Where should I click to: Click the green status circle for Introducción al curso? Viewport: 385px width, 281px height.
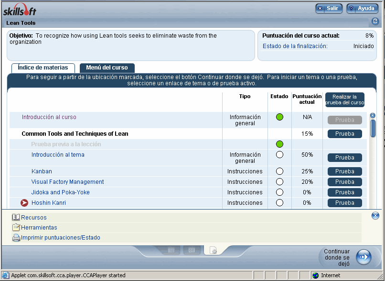coord(279,117)
